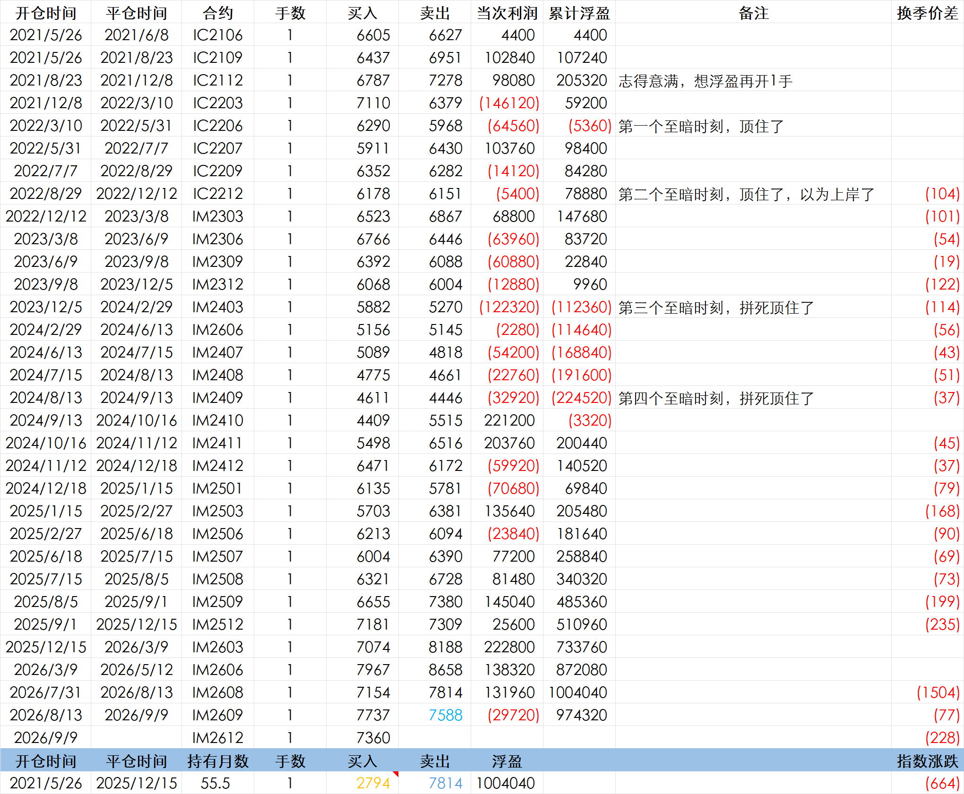Click the cumulative profit cell 1004040
The width and height of the screenshot is (964, 794).
coord(577,692)
